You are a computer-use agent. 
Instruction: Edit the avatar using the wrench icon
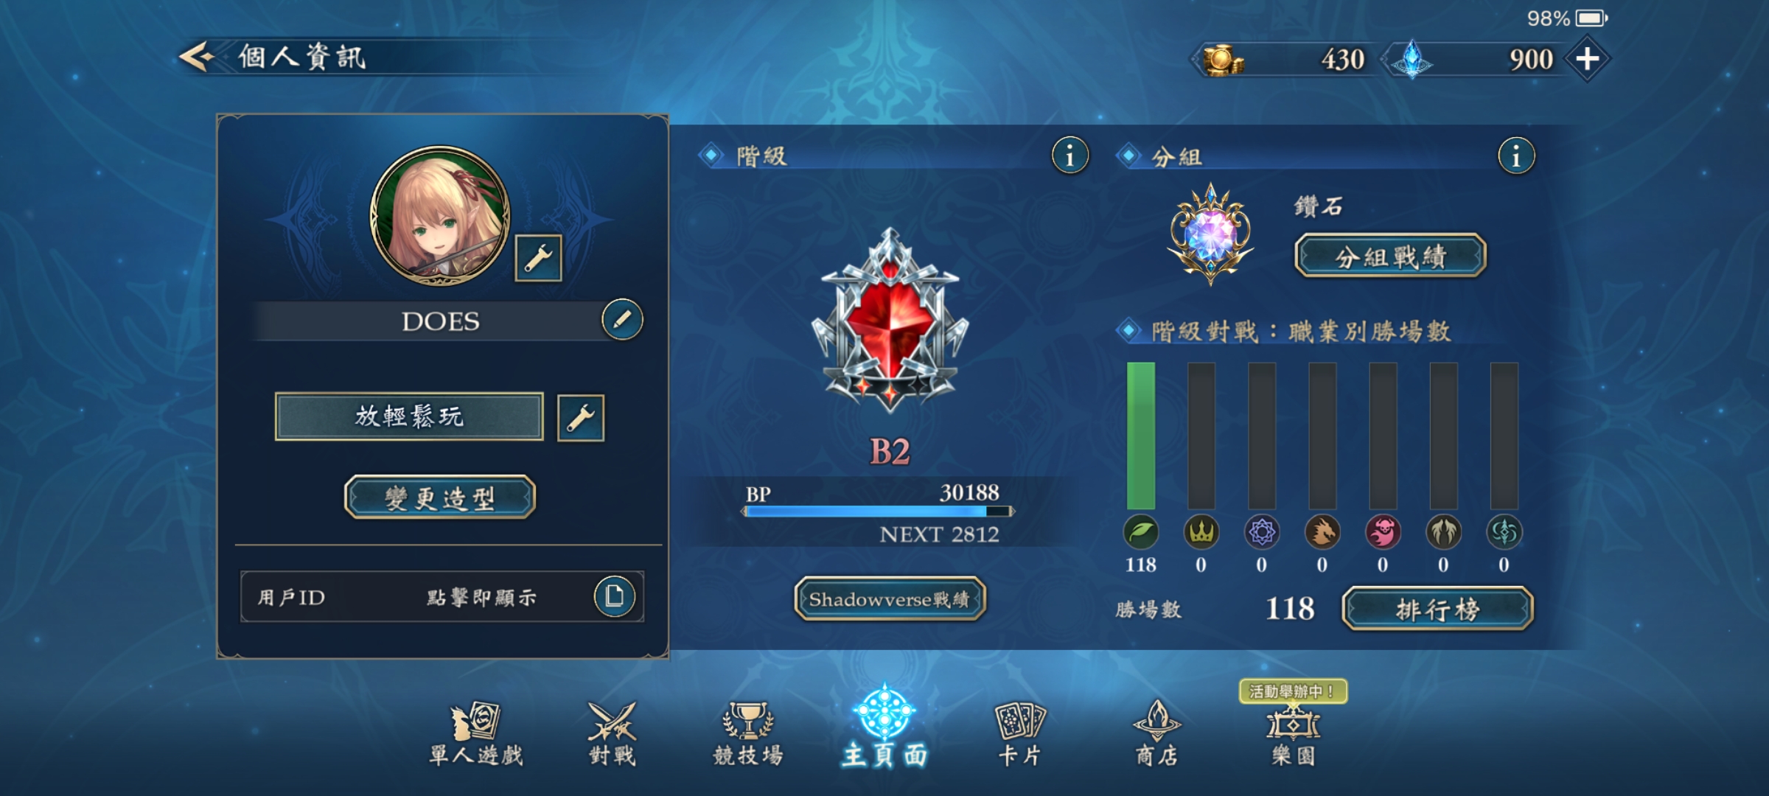pos(538,258)
